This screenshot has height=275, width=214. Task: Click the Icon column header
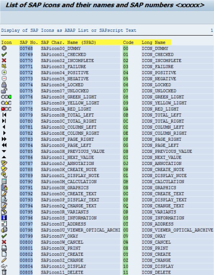pos(7,42)
